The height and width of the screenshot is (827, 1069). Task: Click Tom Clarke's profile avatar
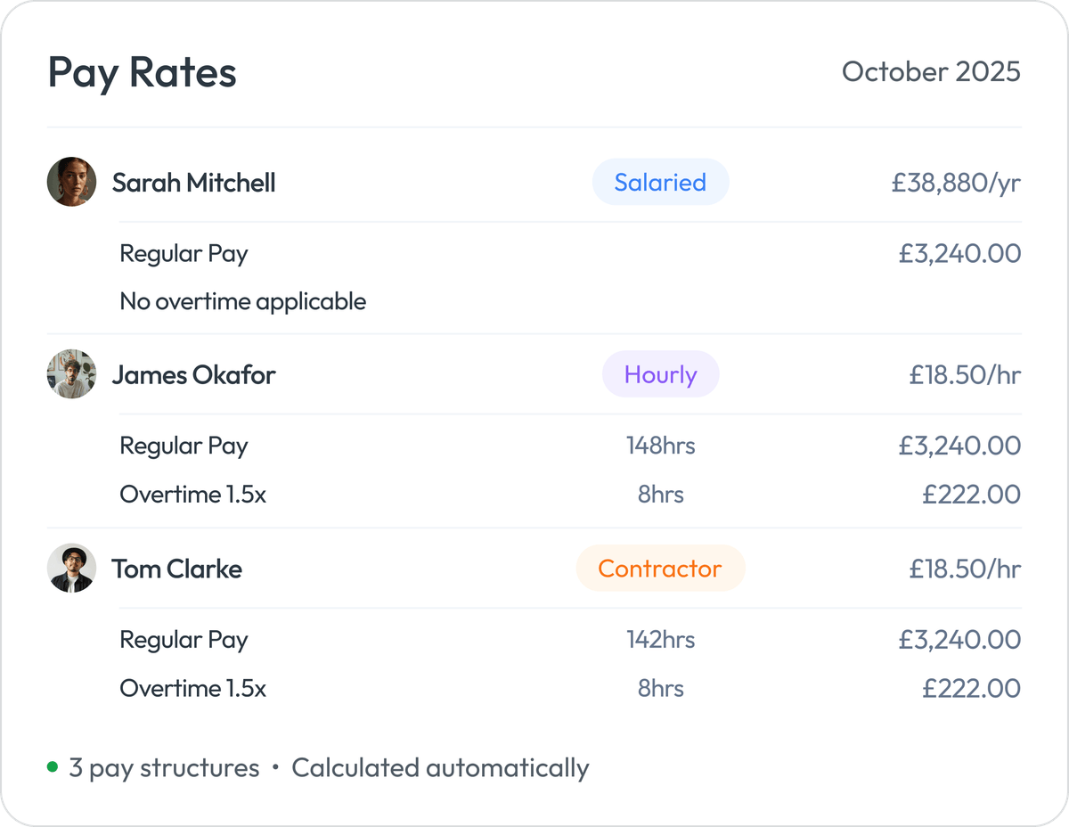71,568
